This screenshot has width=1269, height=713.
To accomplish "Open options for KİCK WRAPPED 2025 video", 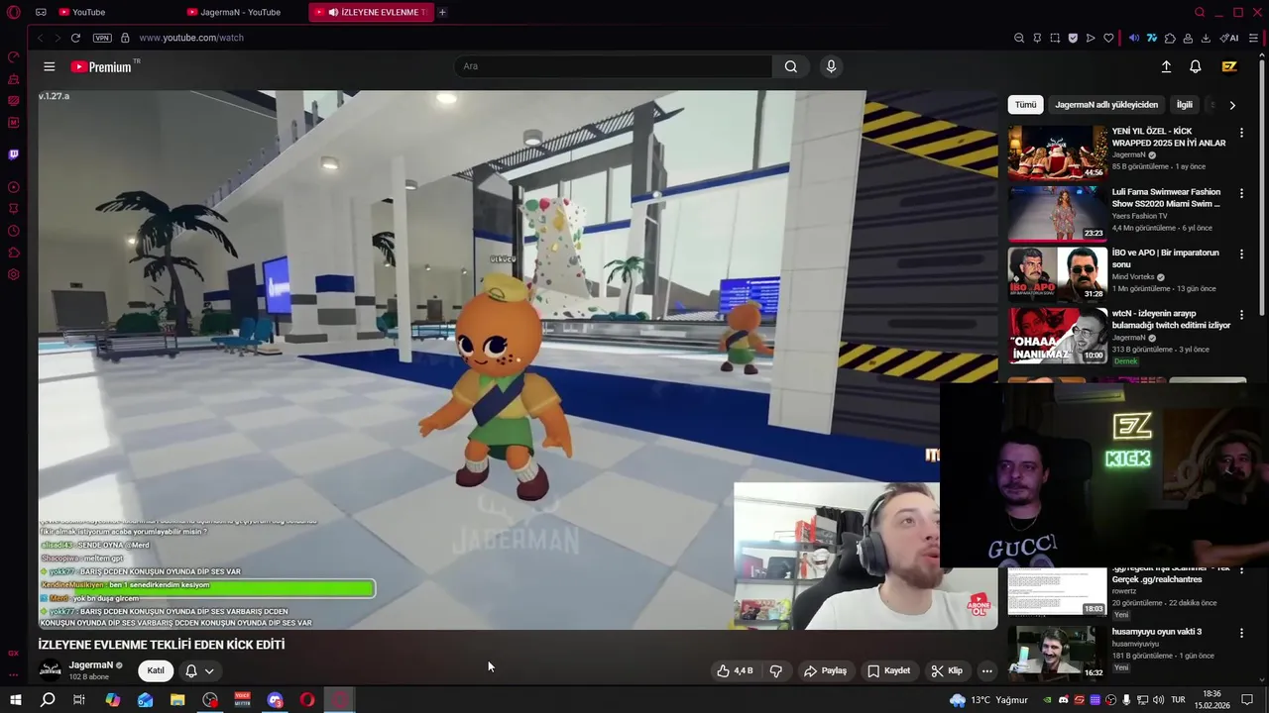I will 1241,133.
